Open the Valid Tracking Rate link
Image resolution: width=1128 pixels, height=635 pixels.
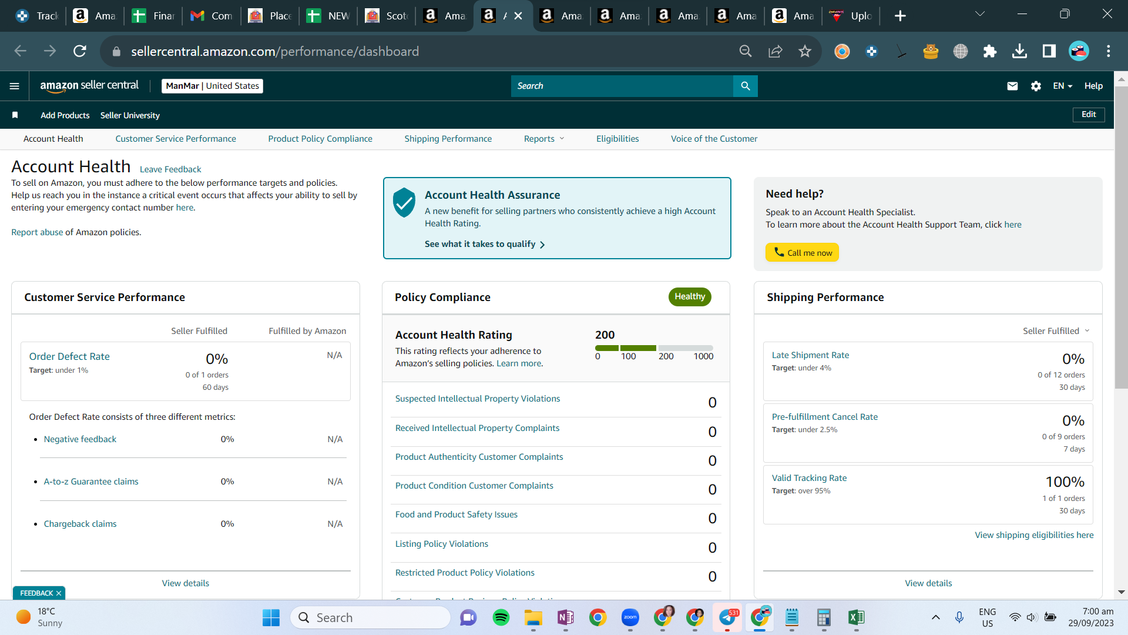coord(809,478)
